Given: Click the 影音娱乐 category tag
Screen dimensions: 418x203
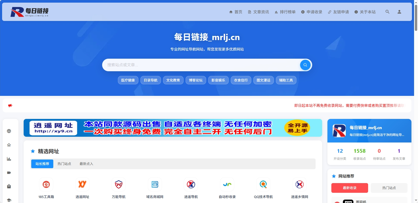Looking at the screenshot, I should [218, 80].
